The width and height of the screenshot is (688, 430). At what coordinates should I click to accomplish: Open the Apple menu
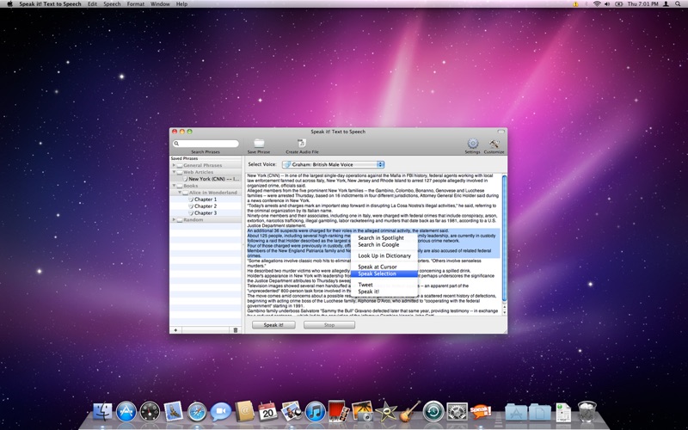click(9, 4)
